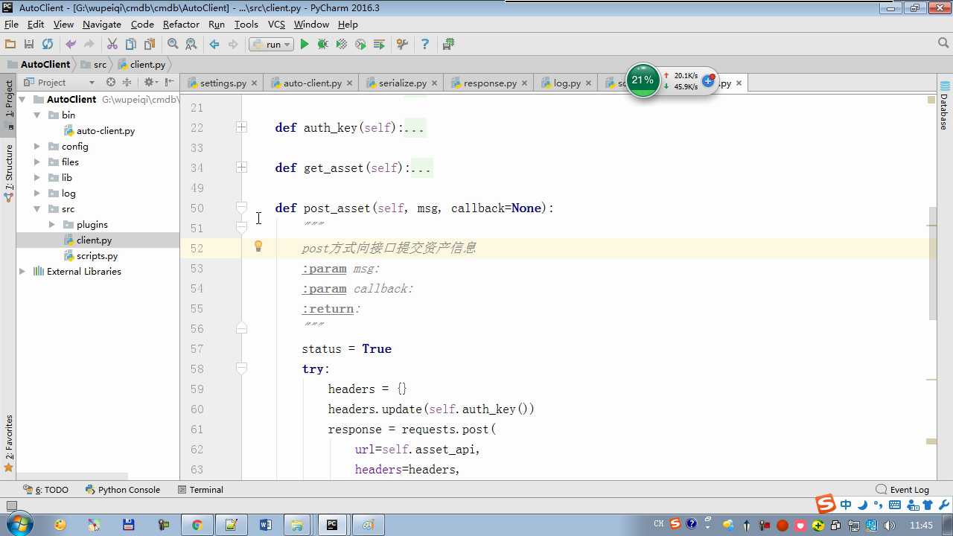
Task: Open Find with the magnifier toolbar icon
Action: (173, 45)
